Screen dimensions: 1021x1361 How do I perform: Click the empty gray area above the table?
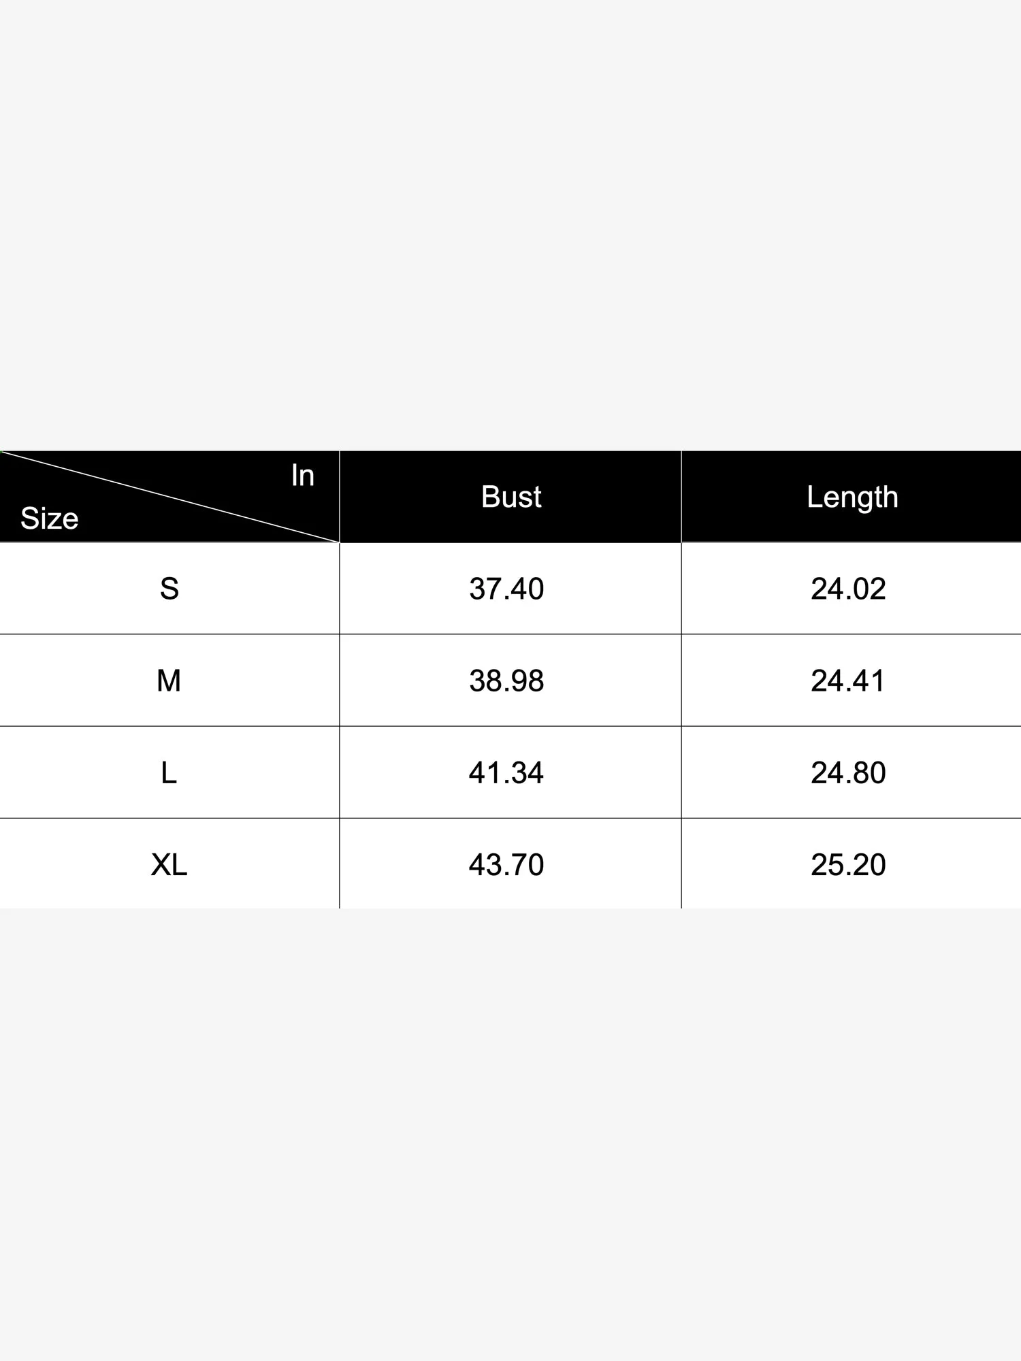(x=510, y=225)
